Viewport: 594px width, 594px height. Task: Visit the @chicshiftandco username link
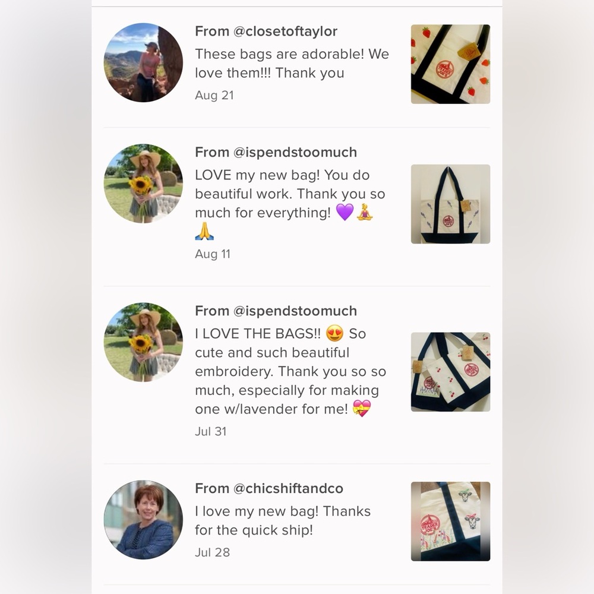pos(288,489)
